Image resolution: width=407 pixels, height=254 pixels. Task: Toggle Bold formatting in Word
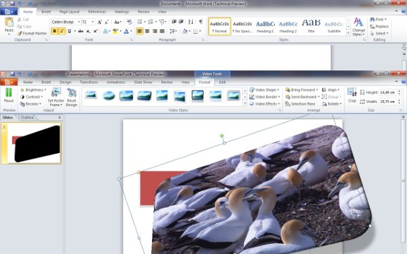[54, 31]
